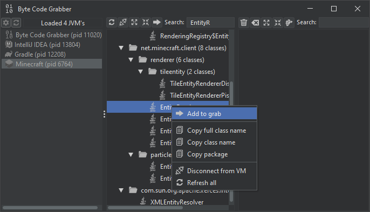Click the class search field containing EntityR
370x212 pixels.
pyautogui.click(x=210, y=23)
